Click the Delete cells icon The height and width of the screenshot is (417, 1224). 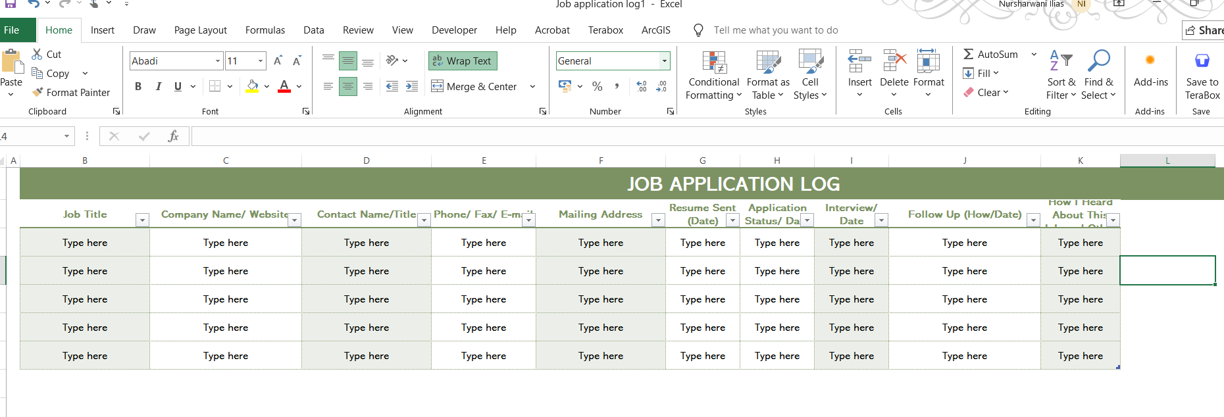coord(894,62)
